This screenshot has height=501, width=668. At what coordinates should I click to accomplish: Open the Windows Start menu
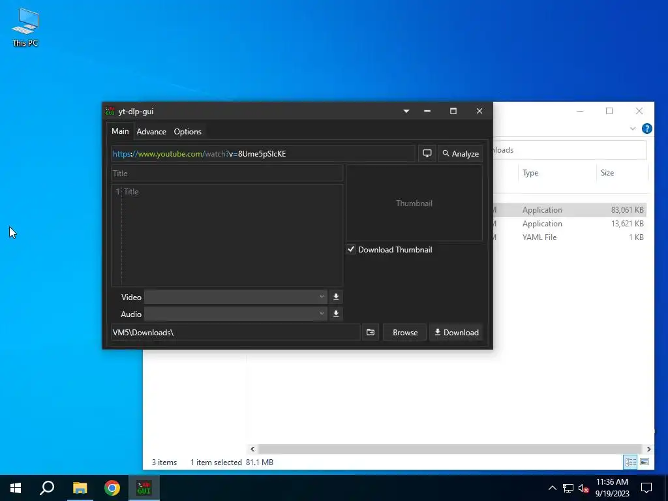pos(16,488)
